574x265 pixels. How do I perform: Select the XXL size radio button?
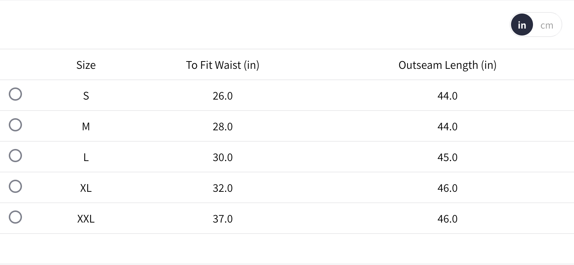(15, 217)
